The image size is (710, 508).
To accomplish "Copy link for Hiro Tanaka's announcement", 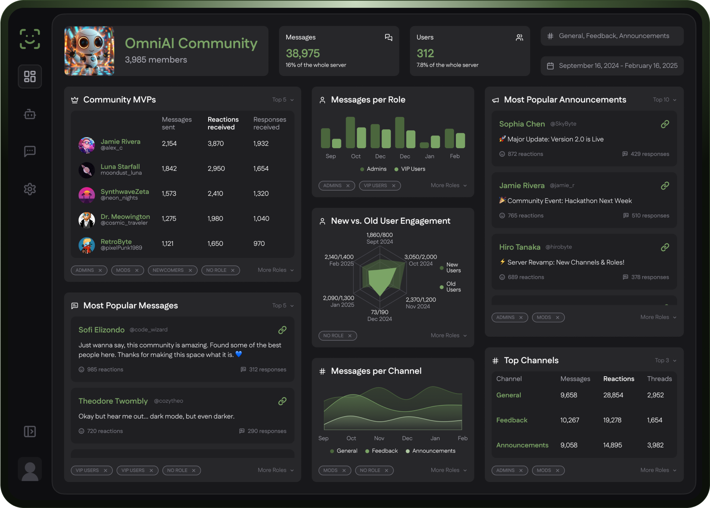I will coord(665,247).
